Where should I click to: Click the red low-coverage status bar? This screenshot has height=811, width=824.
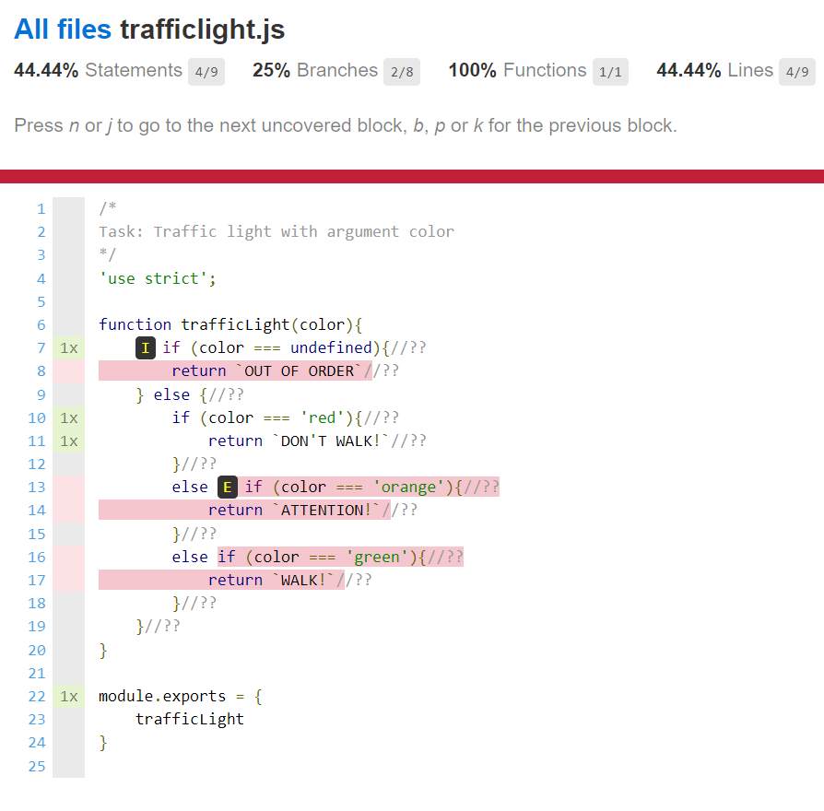(x=412, y=176)
